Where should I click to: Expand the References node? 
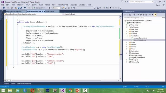127,27
